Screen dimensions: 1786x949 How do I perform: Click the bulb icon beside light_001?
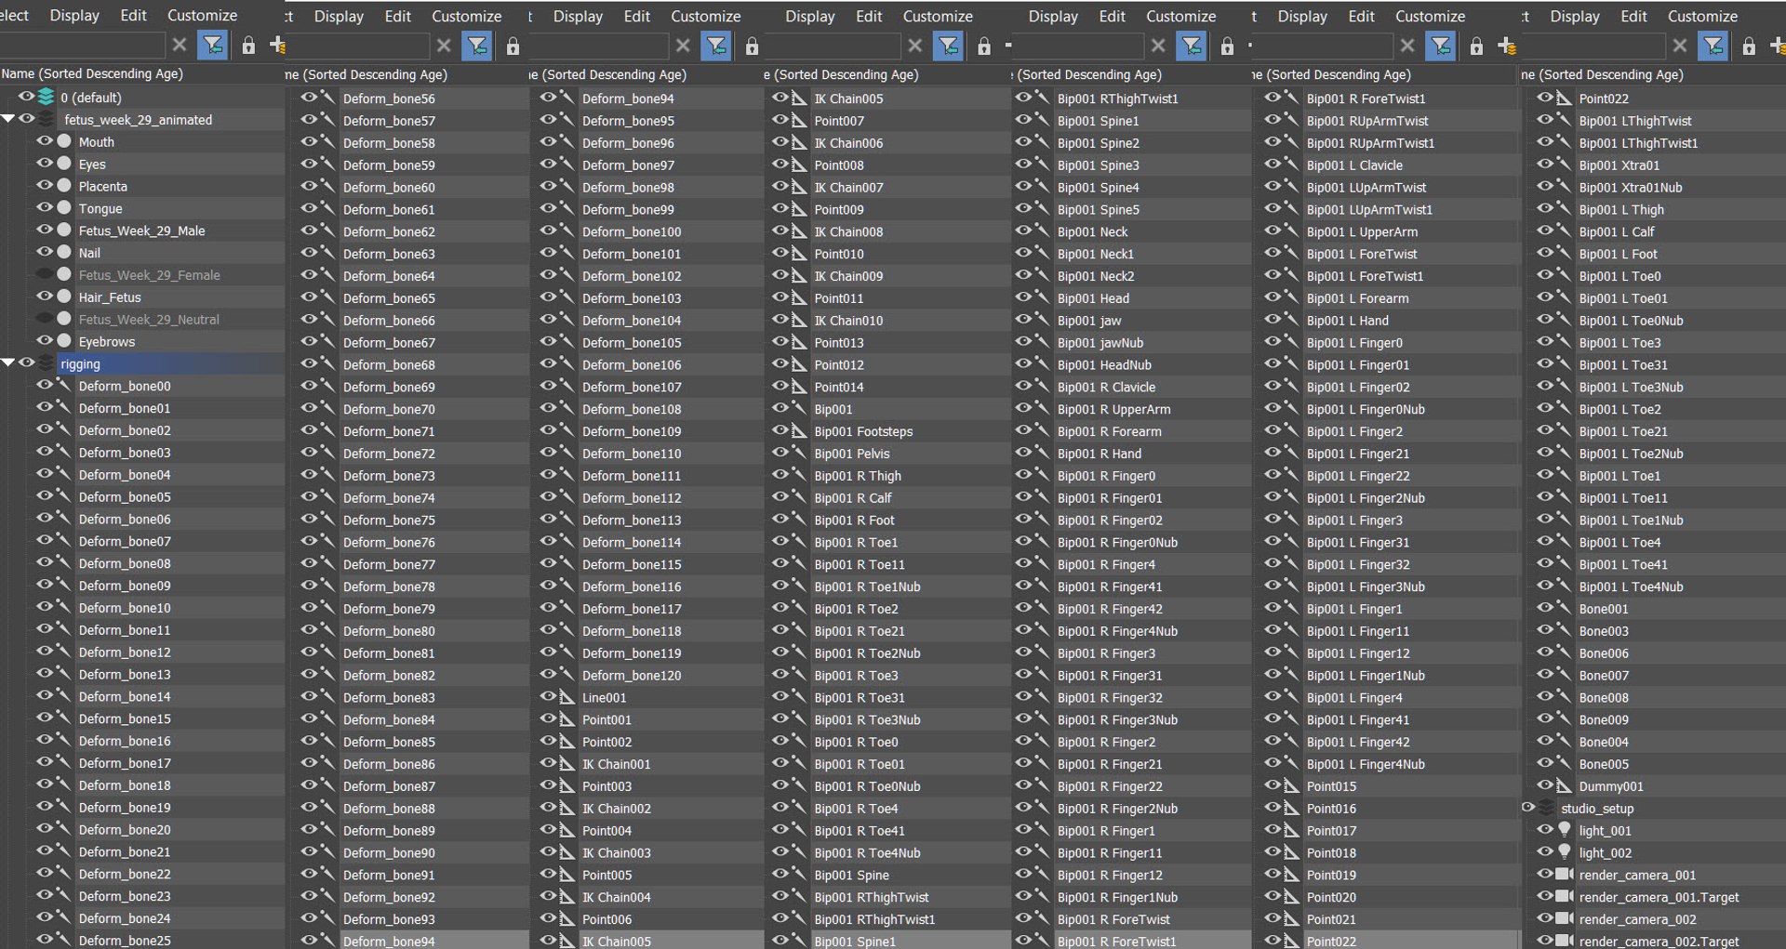[x=1565, y=829]
